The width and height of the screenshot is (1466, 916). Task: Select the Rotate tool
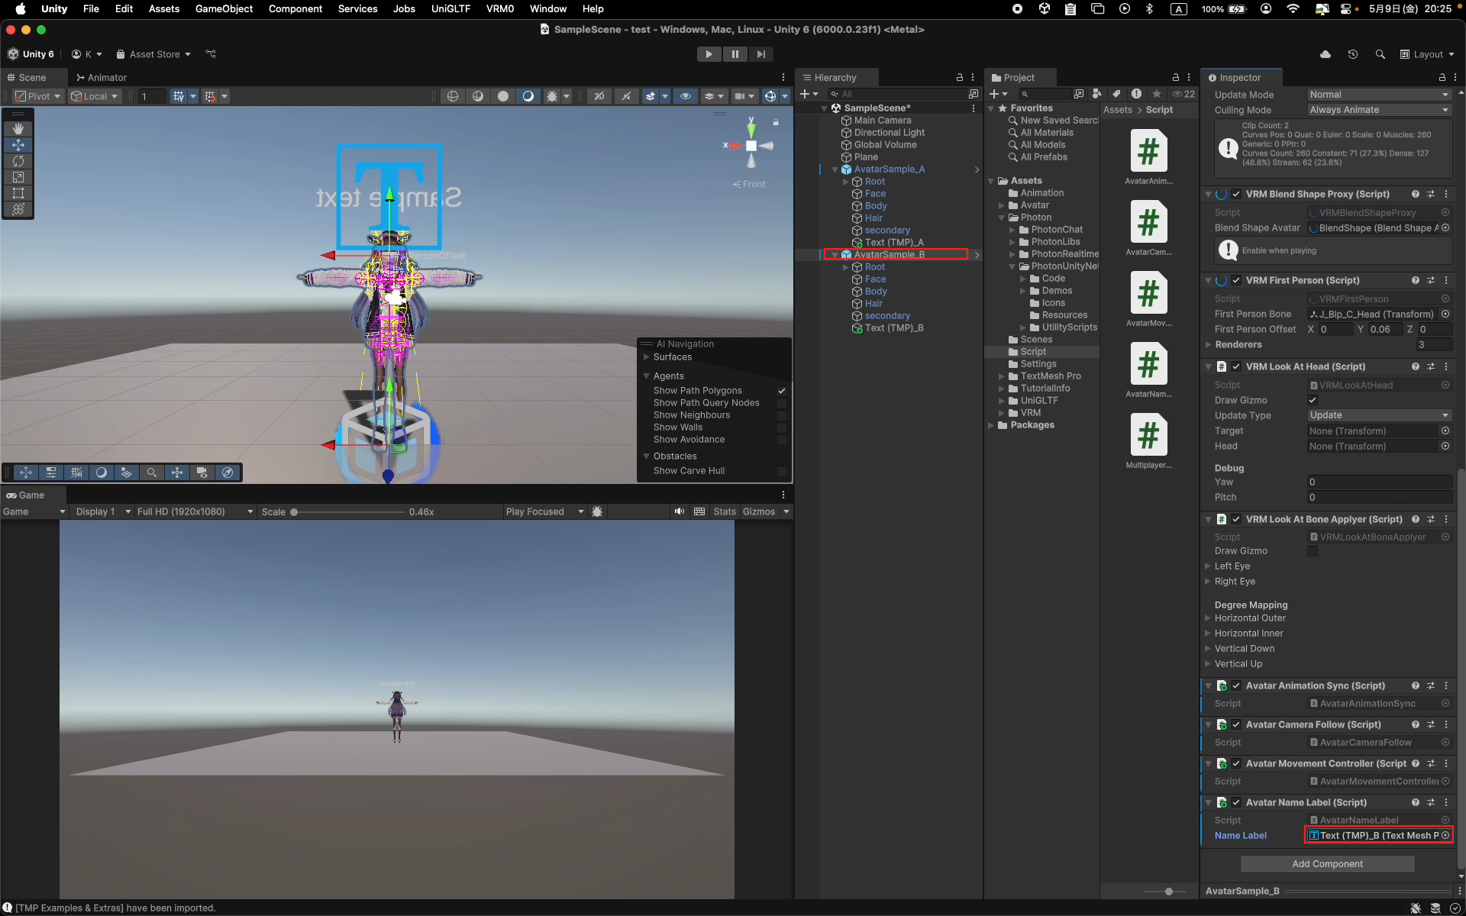click(18, 161)
